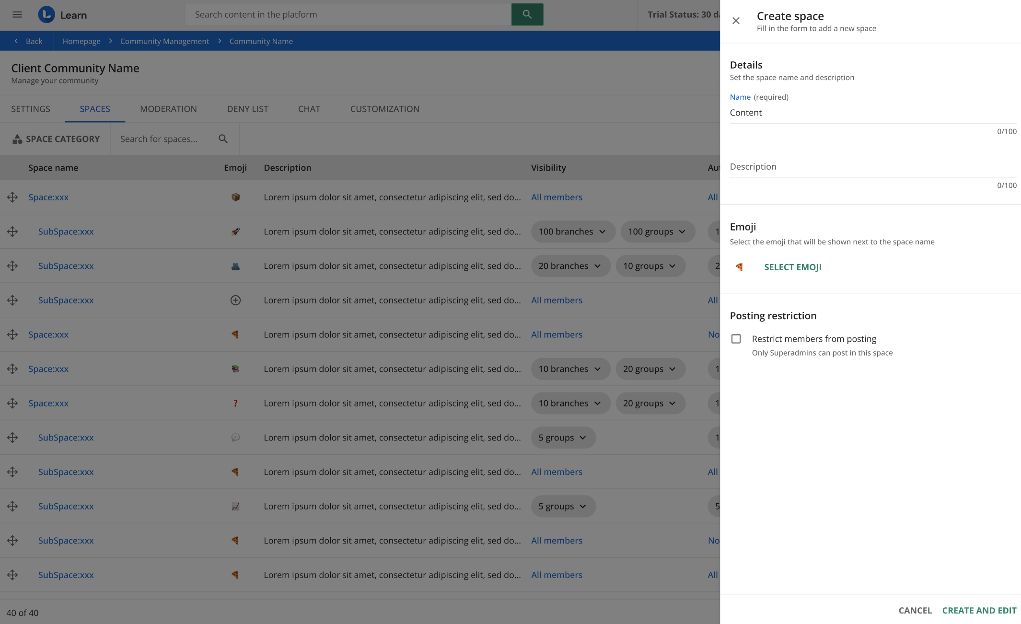Click drag handle of the last SubSpace row
This screenshot has width=1021, height=624.
click(x=12, y=575)
